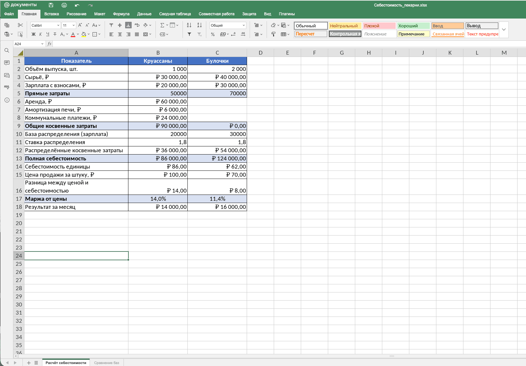
Task: Click the print icon in title bar
Action: (64, 5)
